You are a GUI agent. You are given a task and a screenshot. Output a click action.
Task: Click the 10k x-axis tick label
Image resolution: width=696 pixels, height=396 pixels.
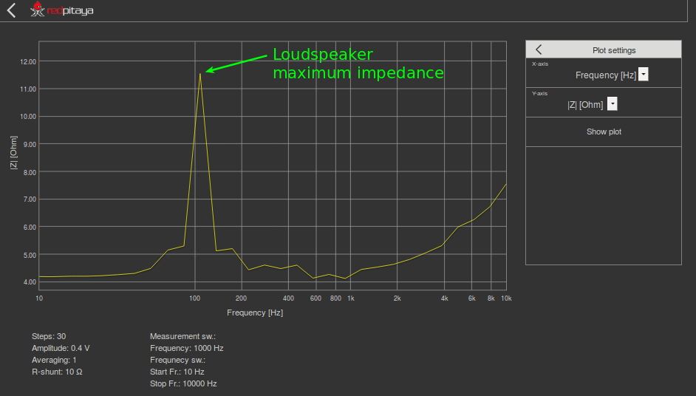coord(506,298)
